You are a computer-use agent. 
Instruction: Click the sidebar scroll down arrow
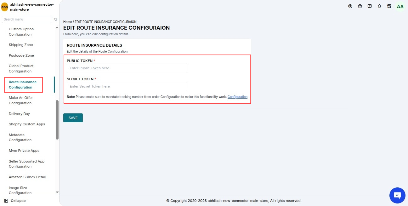point(57,192)
